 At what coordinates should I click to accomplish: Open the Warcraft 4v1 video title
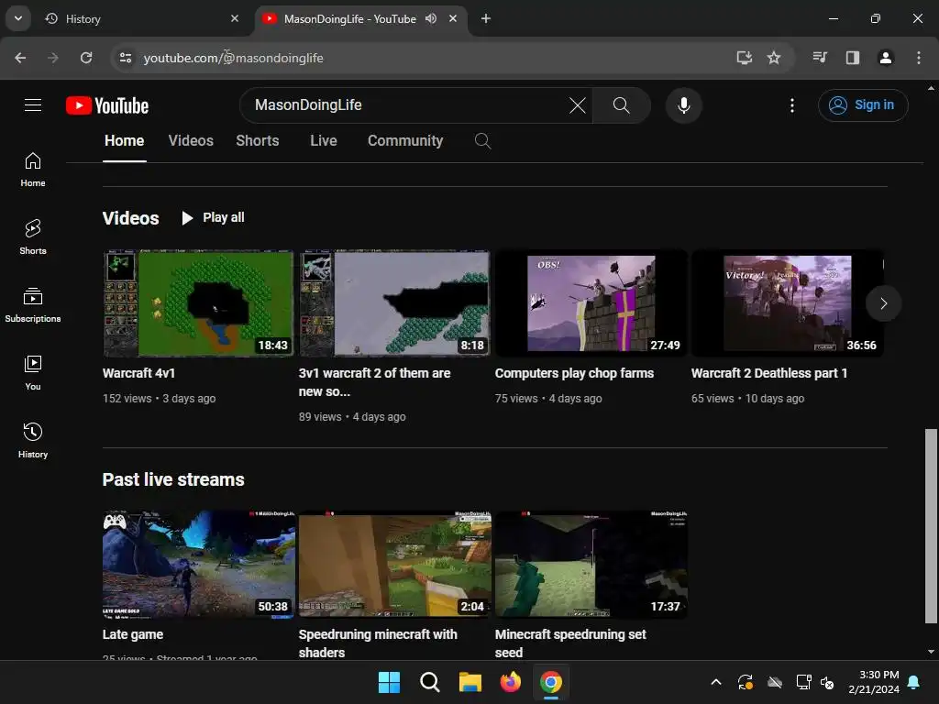coord(138,373)
